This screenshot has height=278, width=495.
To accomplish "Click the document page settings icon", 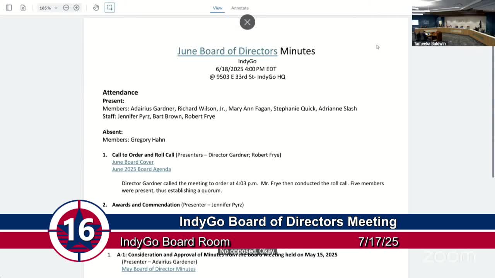I will point(23,8).
